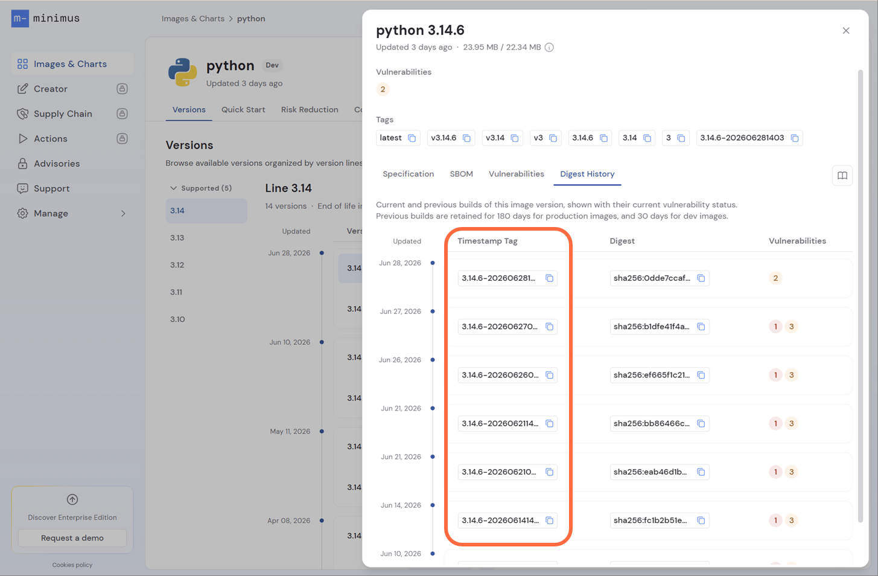Copy the v3.14 tag
The height and width of the screenshot is (576, 878).
(515, 138)
